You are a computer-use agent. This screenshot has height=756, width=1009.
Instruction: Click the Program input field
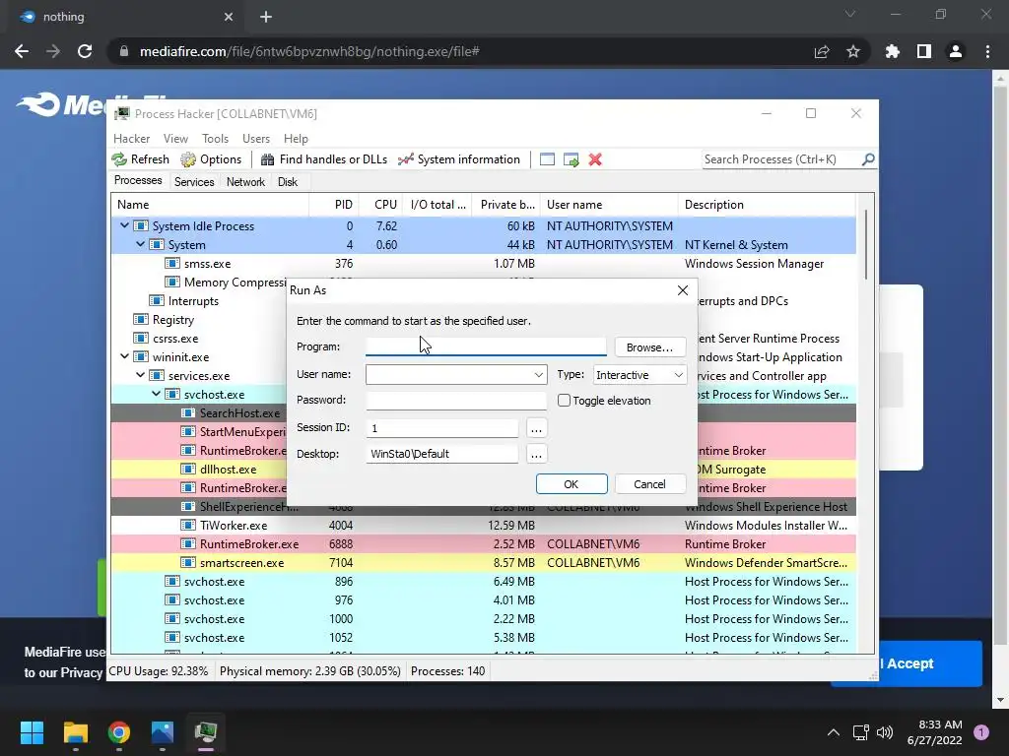click(486, 346)
